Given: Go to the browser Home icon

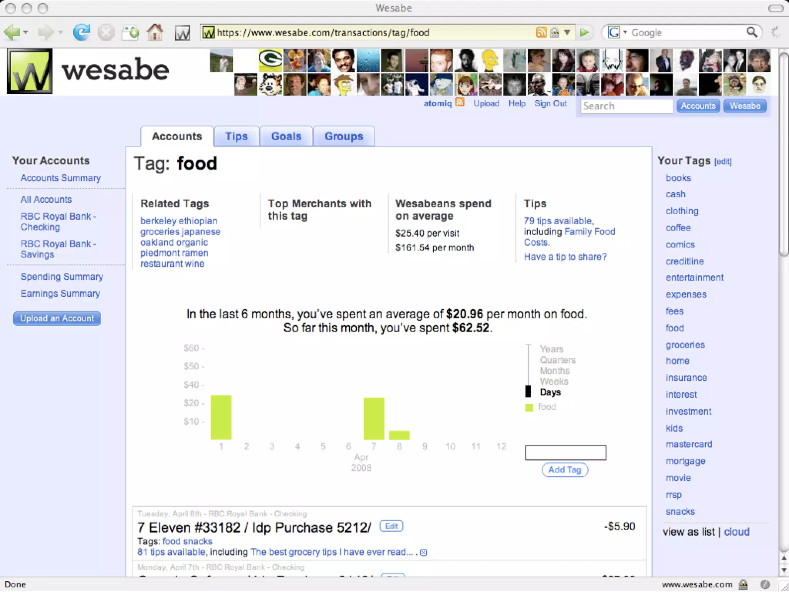Looking at the screenshot, I should (x=155, y=32).
